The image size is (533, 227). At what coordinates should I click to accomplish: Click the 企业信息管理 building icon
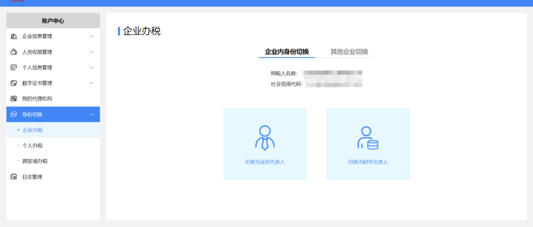tap(14, 37)
